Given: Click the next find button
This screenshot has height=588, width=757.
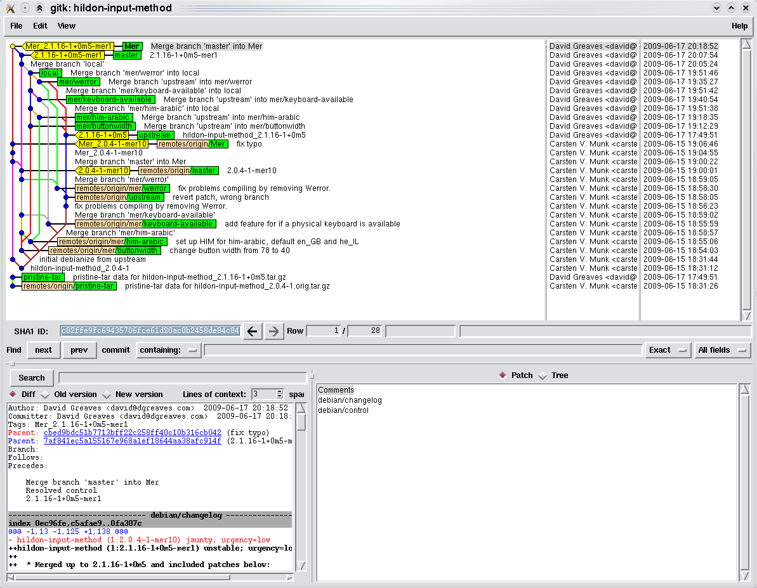Looking at the screenshot, I should [x=43, y=350].
